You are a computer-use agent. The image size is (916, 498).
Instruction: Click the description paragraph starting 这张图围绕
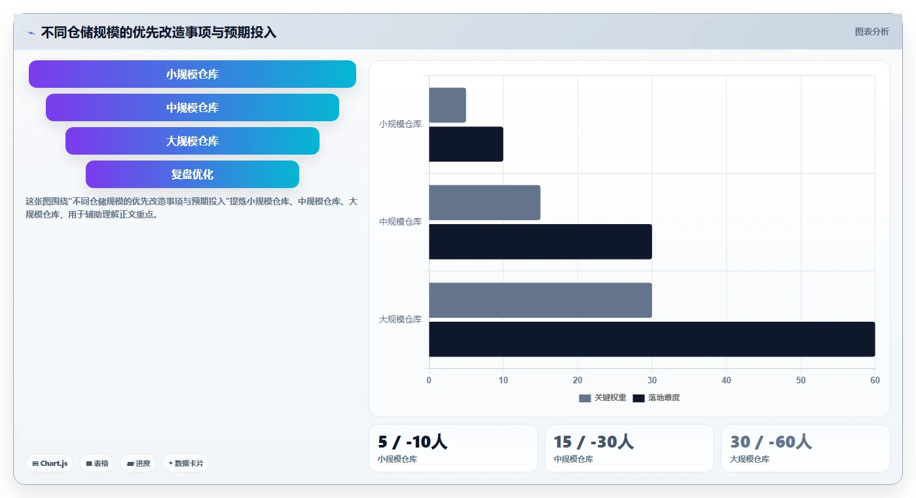point(191,208)
